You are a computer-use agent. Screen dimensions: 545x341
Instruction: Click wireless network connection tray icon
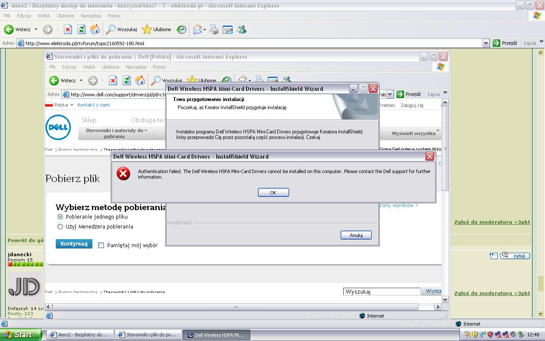(x=482, y=335)
